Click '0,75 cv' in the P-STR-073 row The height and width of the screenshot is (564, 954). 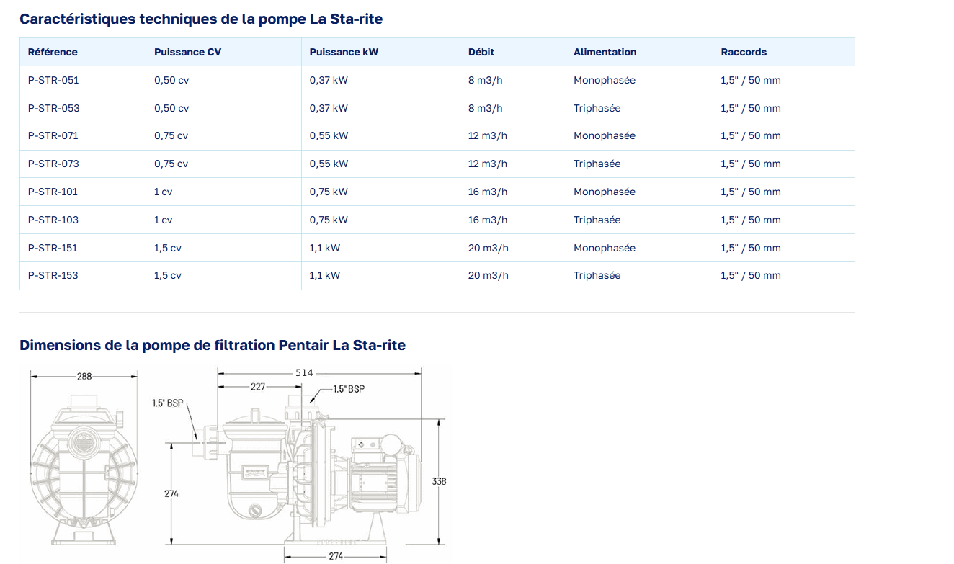point(171,164)
